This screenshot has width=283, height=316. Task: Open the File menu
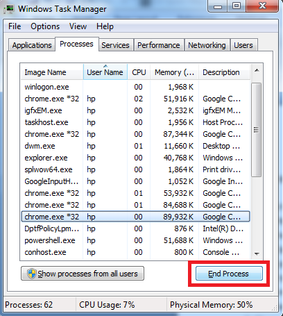[x=15, y=26]
